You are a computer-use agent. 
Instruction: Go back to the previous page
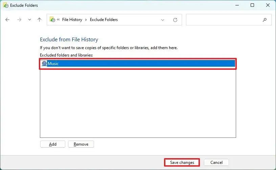[x=7, y=20]
